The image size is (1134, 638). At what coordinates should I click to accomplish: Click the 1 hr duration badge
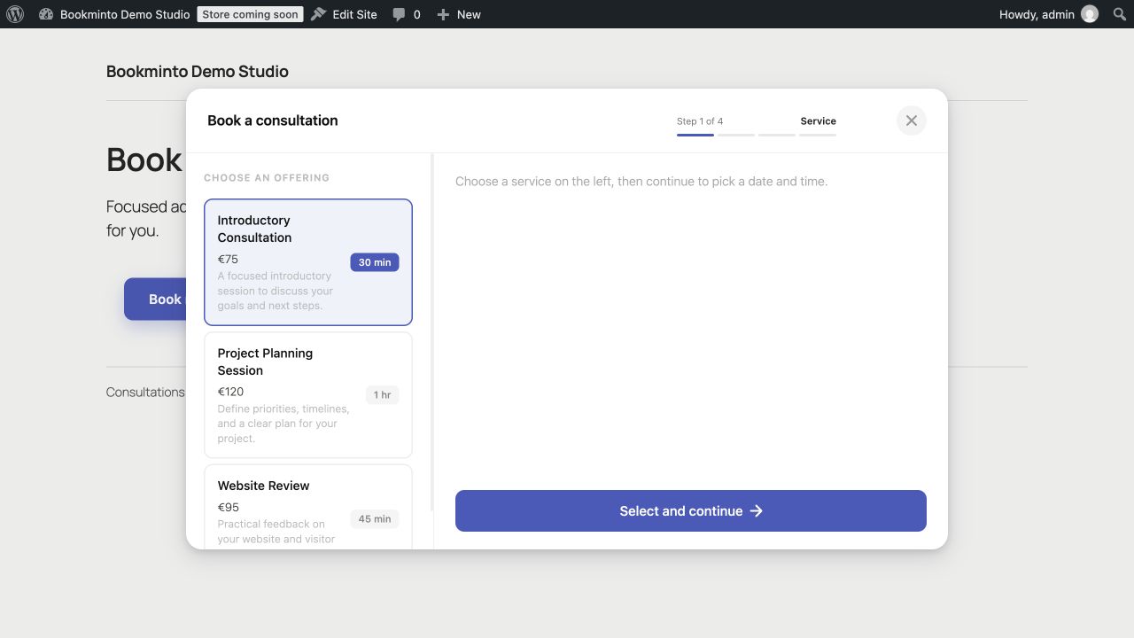click(x=382, y=395)
